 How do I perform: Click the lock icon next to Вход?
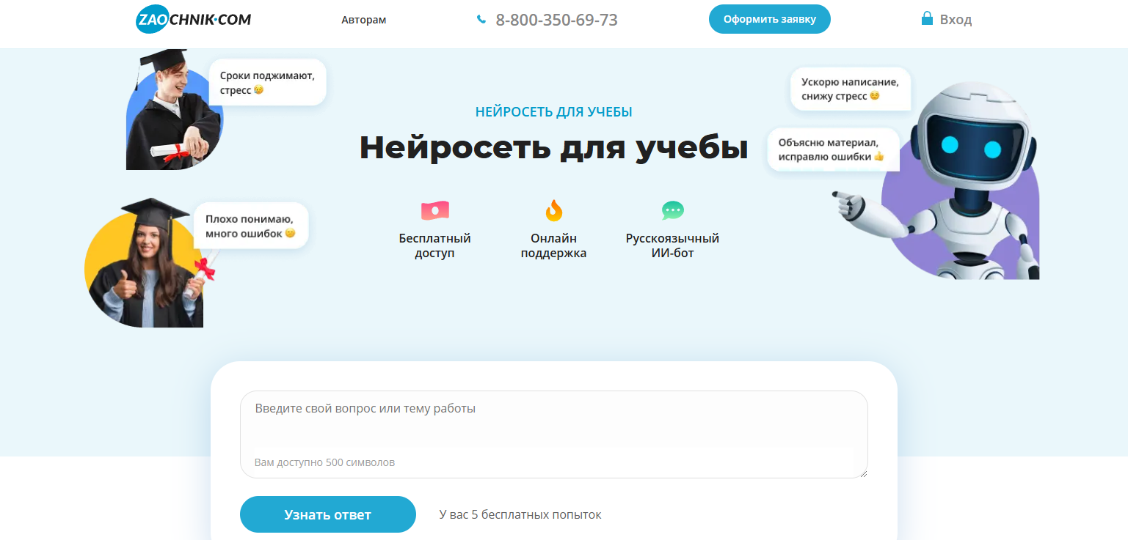[x=928, y=18]
